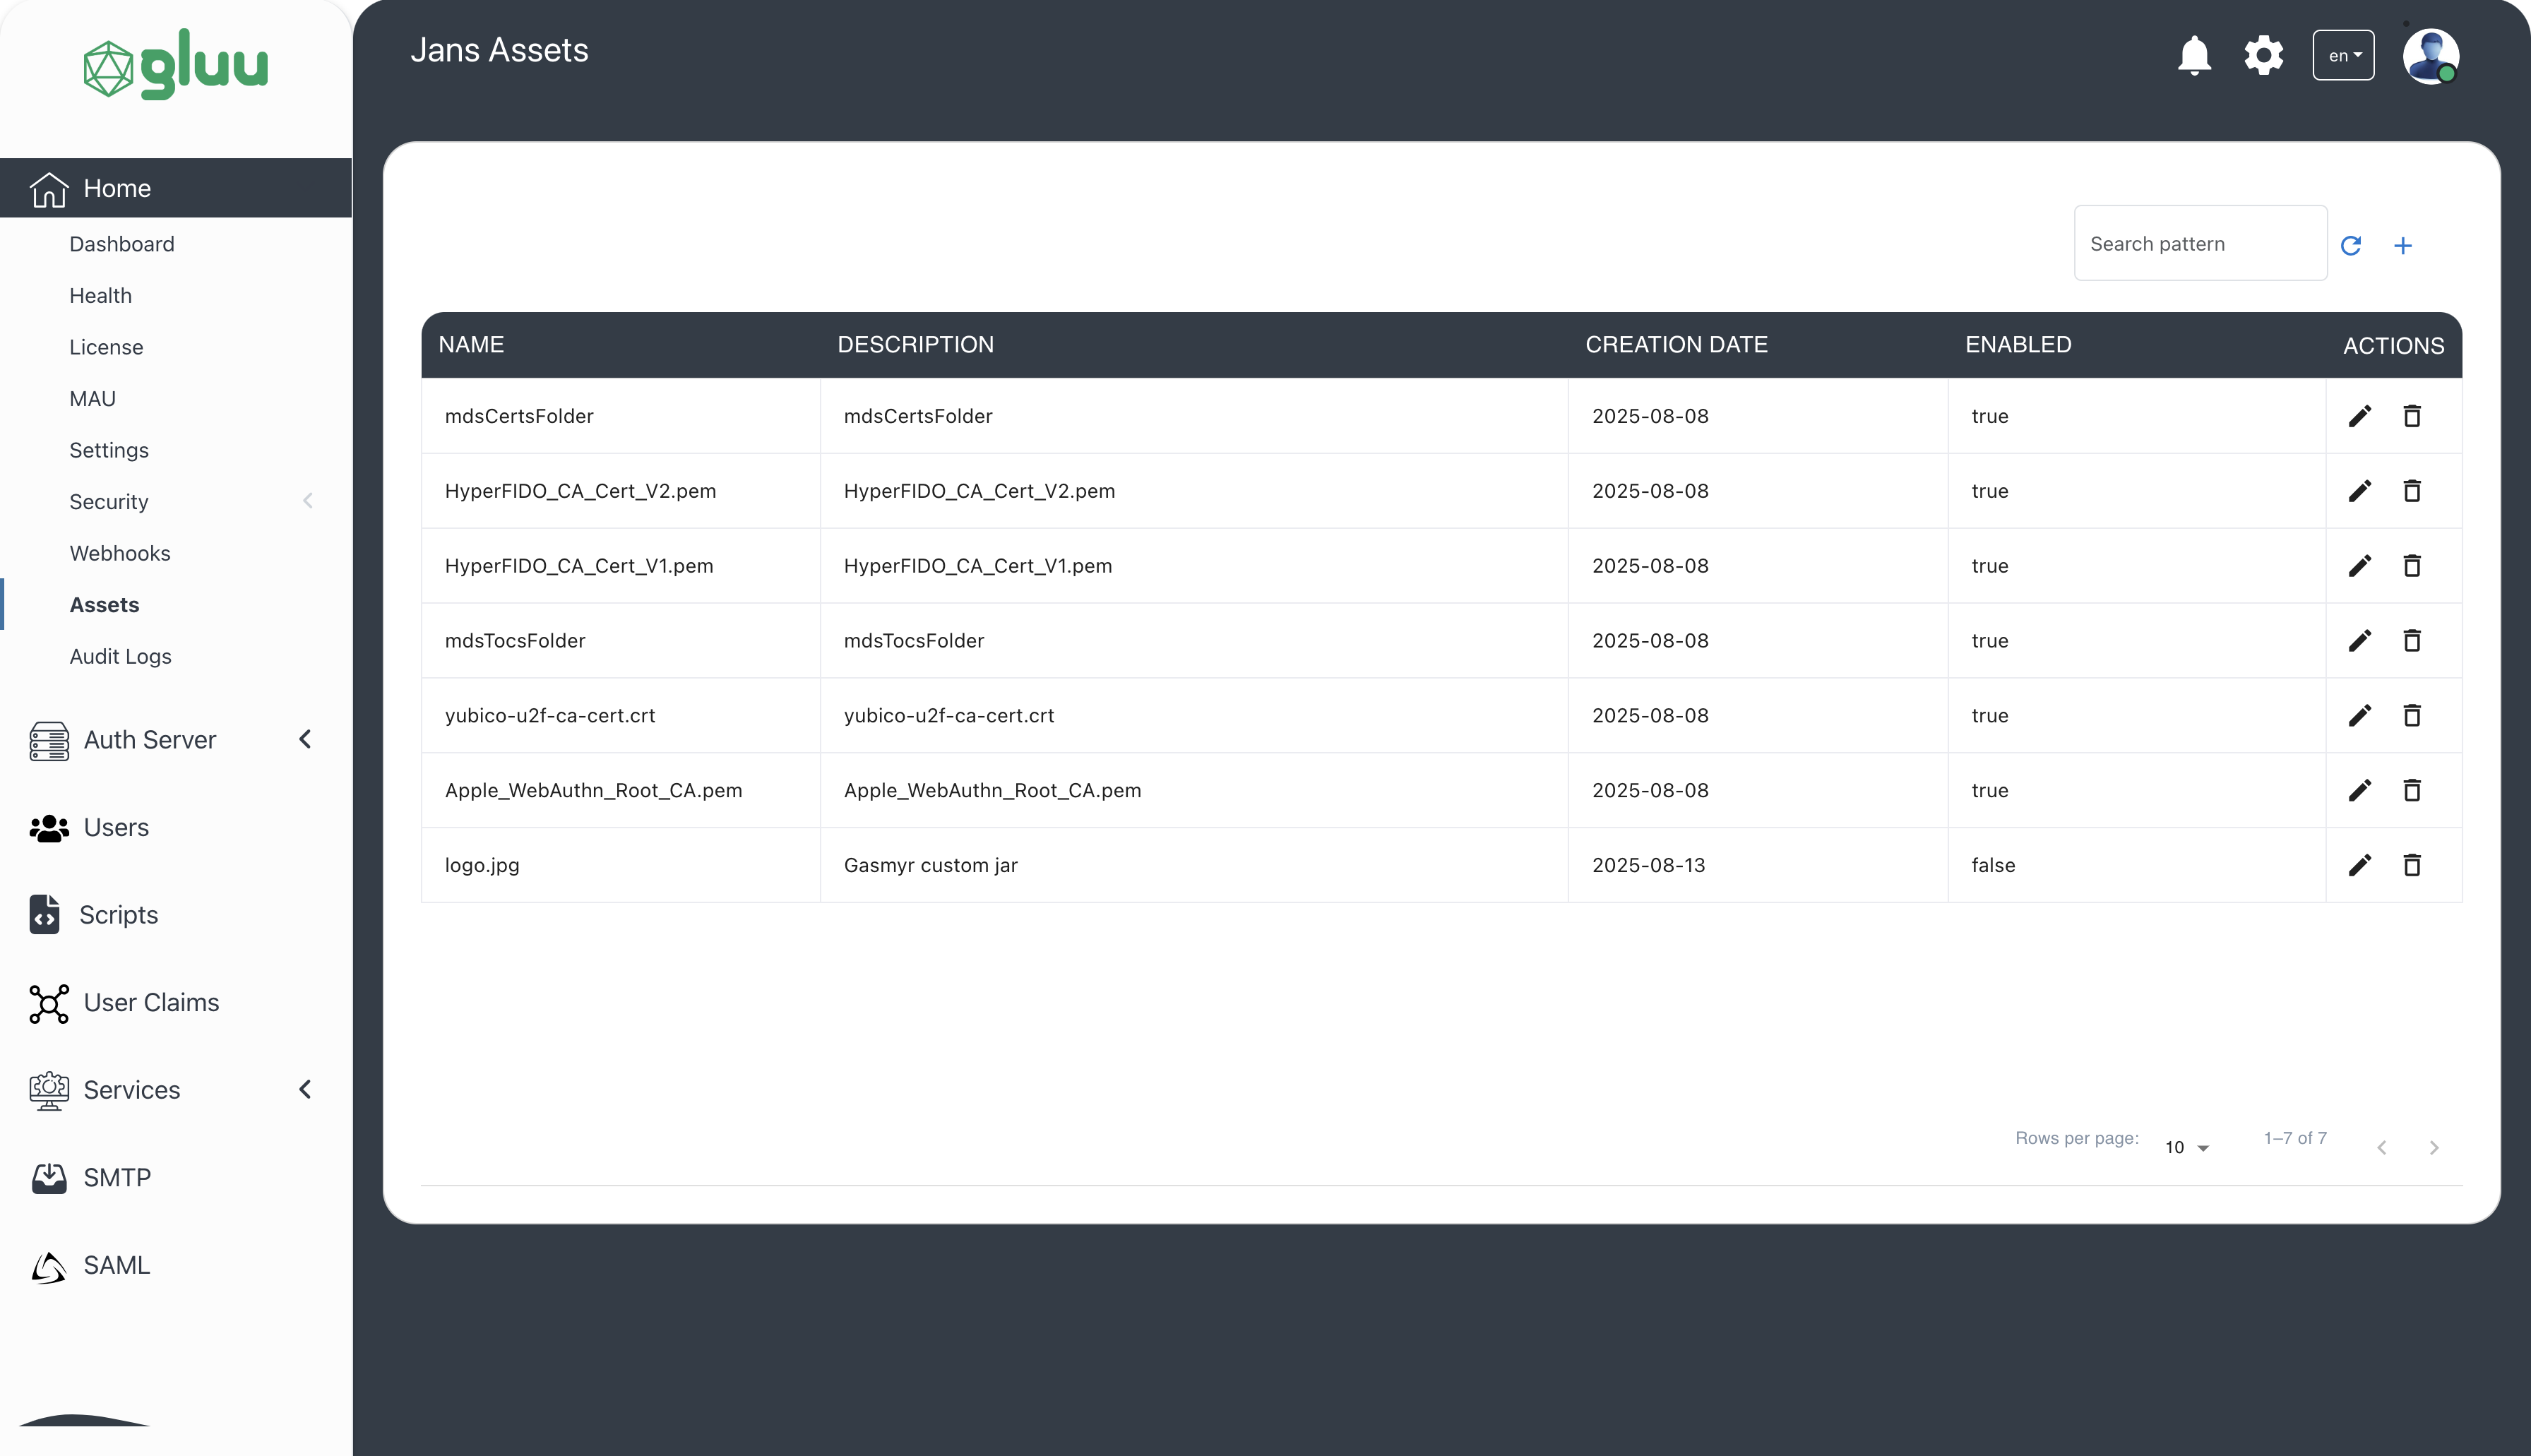Click the user avatar profile icon
This screenshot has width=2531, height=1456.
point(2430,56)
